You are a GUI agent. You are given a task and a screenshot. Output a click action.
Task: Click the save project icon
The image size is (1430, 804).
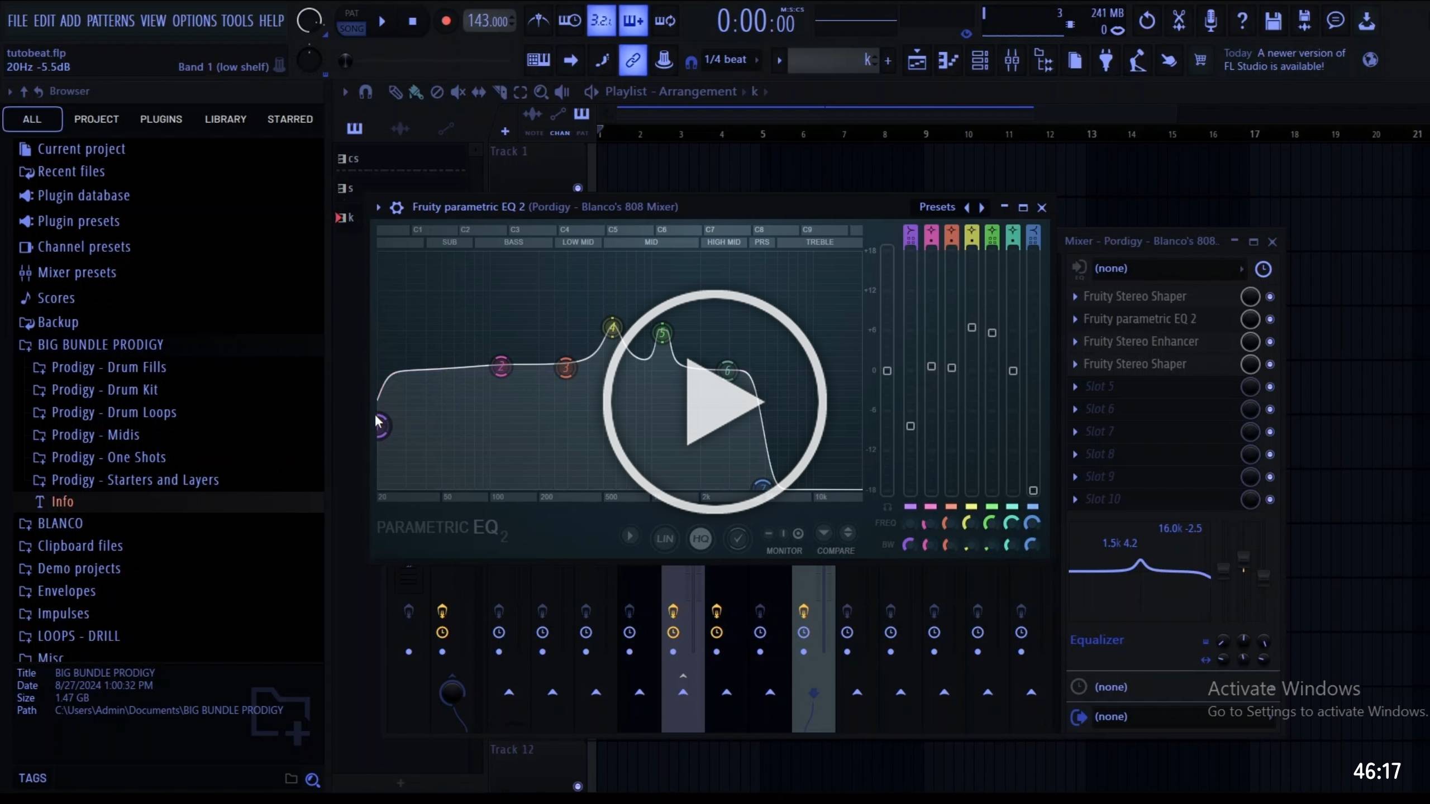click(x=1273, y=21)
